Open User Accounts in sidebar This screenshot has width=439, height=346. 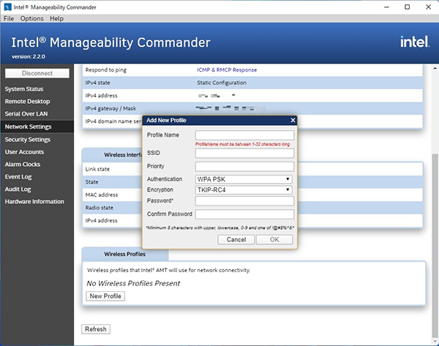[x=24, y=152]
